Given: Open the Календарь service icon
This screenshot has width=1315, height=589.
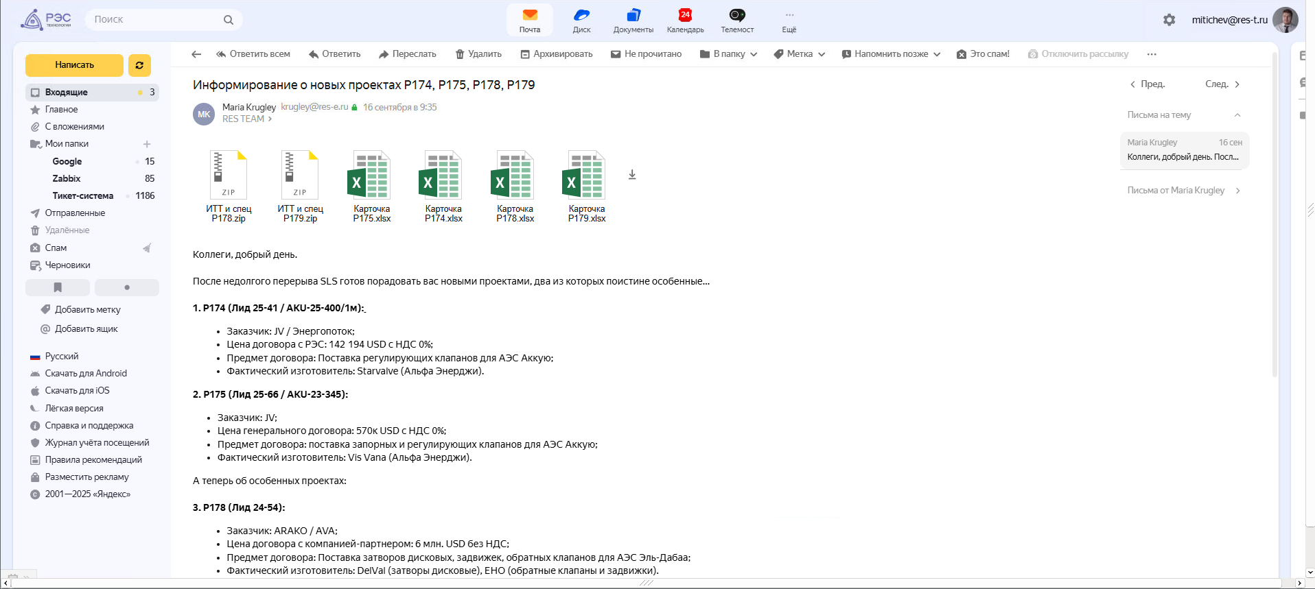Looking at the screenshot, I should [x=685, y=20].
